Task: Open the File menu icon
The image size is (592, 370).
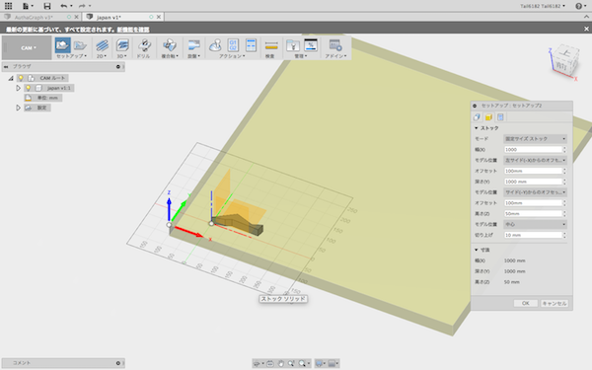Action: 27,6
